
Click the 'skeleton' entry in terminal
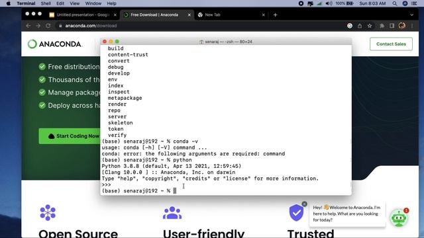click(121, 123)
